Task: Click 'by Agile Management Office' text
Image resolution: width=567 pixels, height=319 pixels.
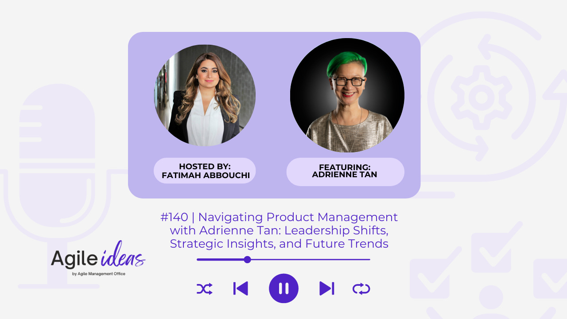Action: (x=99, y=274)
